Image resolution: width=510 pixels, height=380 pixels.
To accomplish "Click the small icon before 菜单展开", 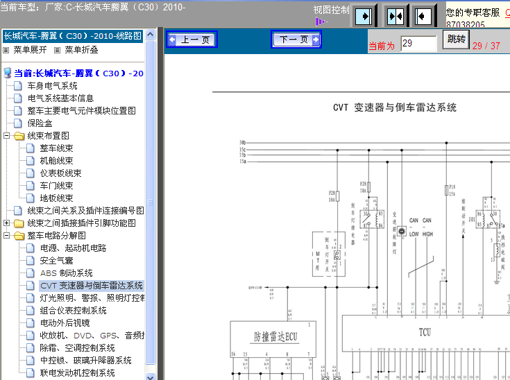I will [x=6, y=50].
